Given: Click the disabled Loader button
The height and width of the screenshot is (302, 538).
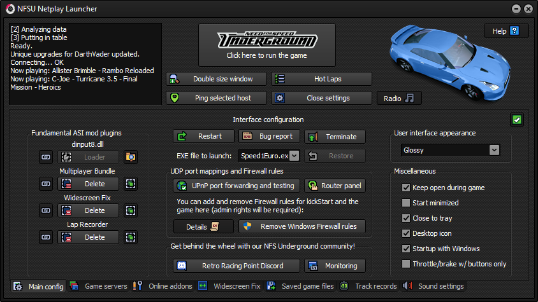Looking at the screenshot, I should coord(88,157).
